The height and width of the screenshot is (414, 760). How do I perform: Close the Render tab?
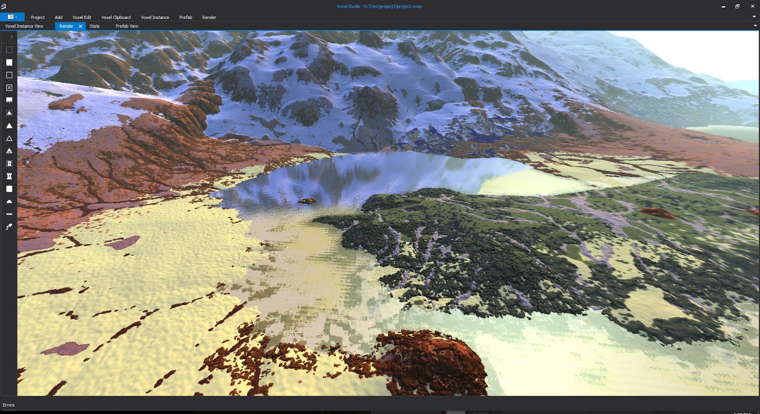tap(80, 27)
